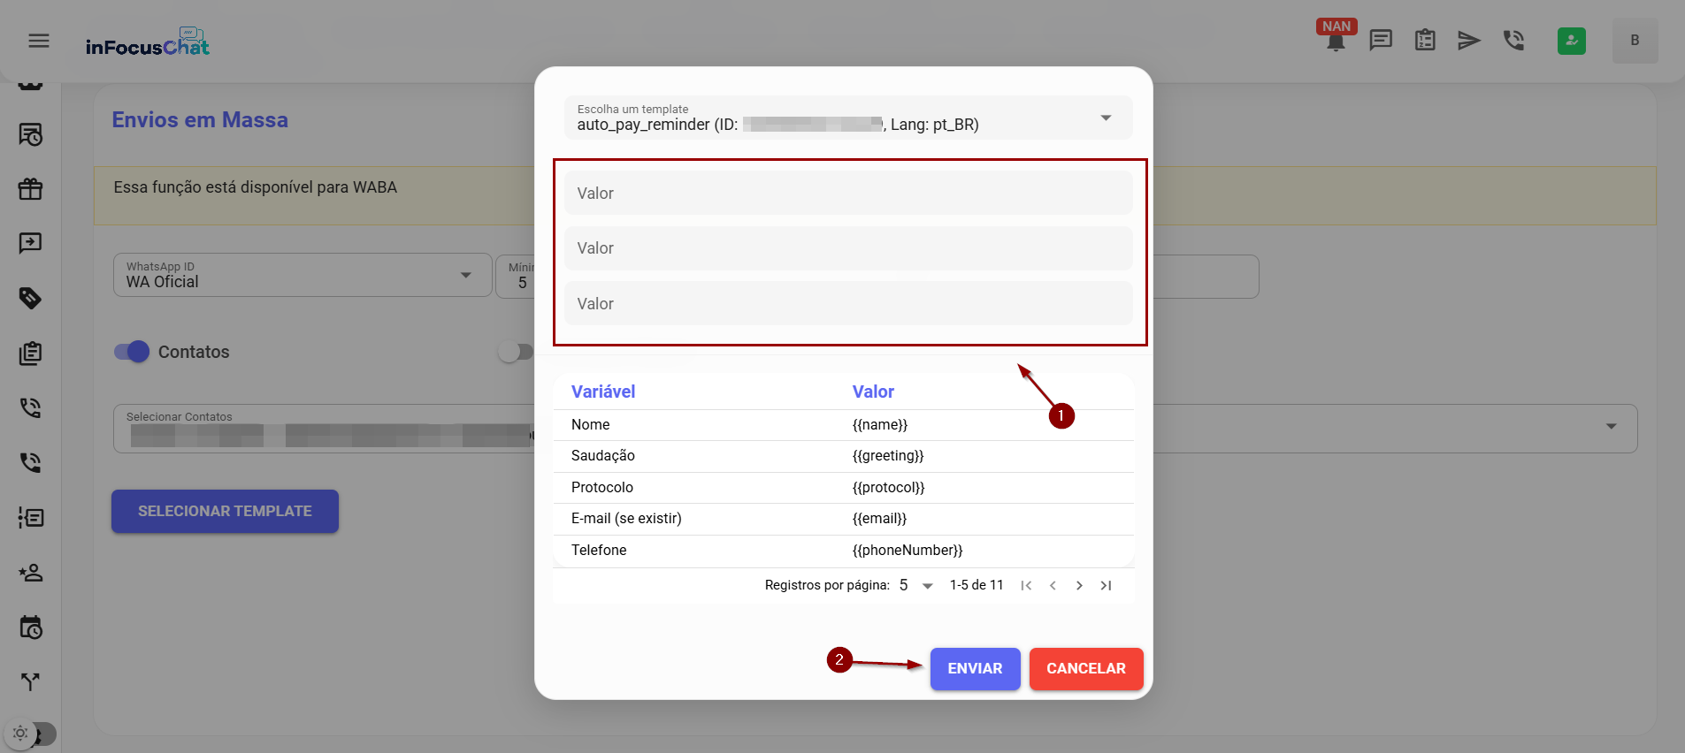Image resolution: width=1685 pixels, height=753 pixels.
Task: Toggle the Contatos switch off
Action: point(133,352)
